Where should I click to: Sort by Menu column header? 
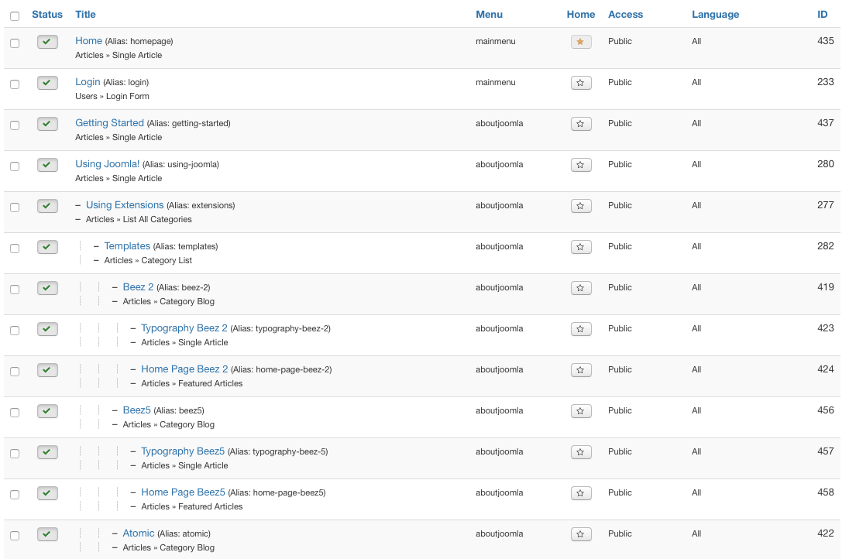(x=489, y=15)
